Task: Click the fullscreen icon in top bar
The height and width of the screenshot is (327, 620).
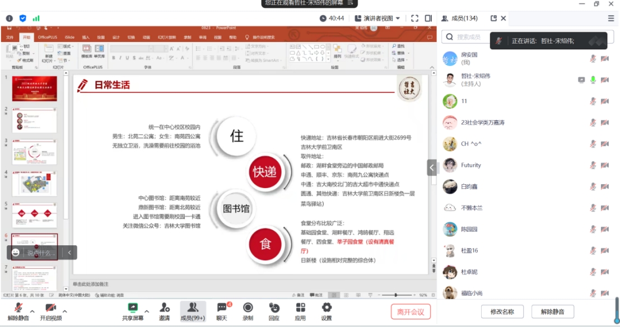Action: tap(414, 18)
